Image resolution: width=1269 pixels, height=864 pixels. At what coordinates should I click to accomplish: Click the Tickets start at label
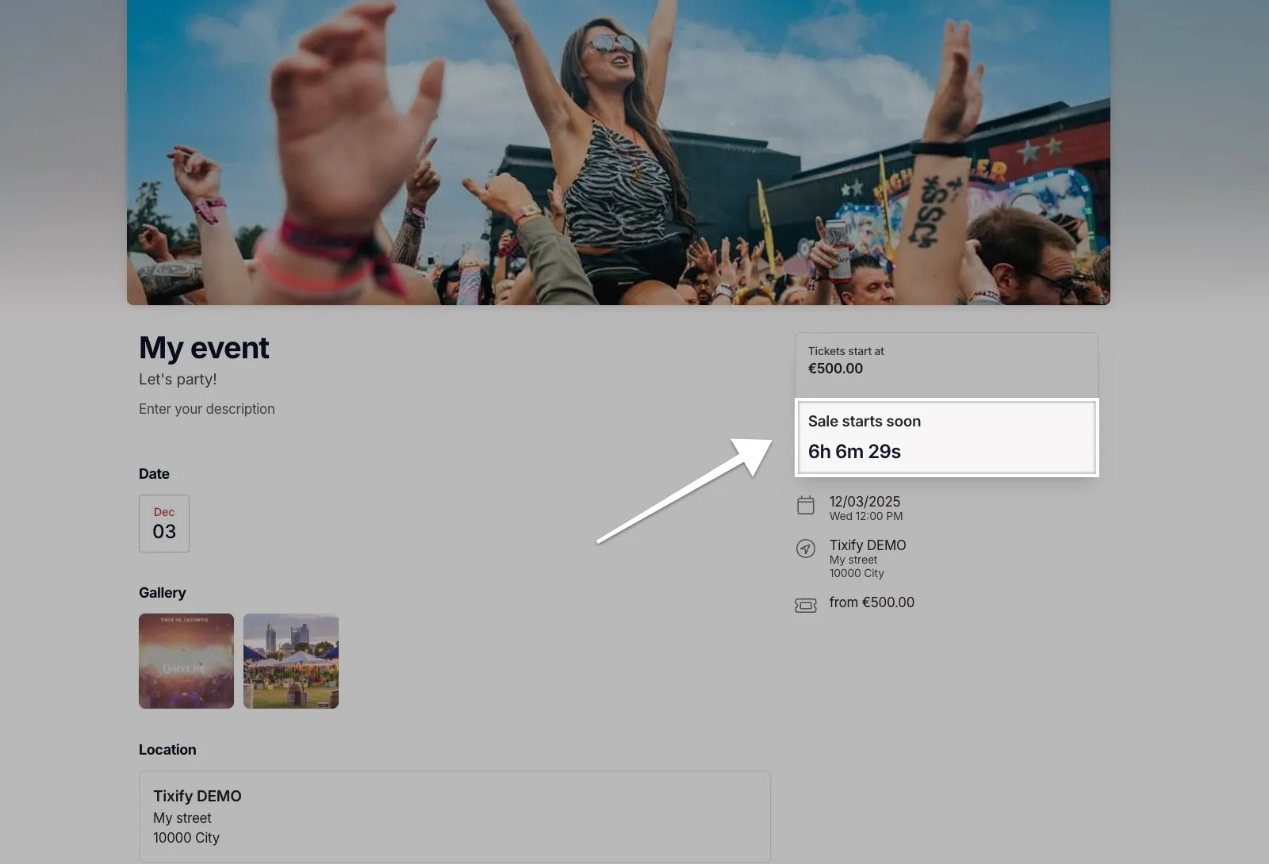[x=845, y=351]
